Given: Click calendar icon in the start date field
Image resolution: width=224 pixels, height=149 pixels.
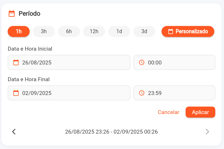Looking at the screenshot, I should (16, 62).
